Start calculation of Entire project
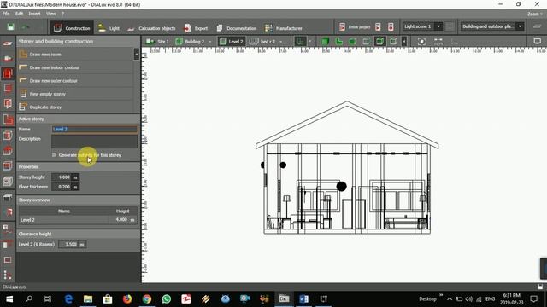Screen dimensions: 547x307 click(x=354, y=26)
